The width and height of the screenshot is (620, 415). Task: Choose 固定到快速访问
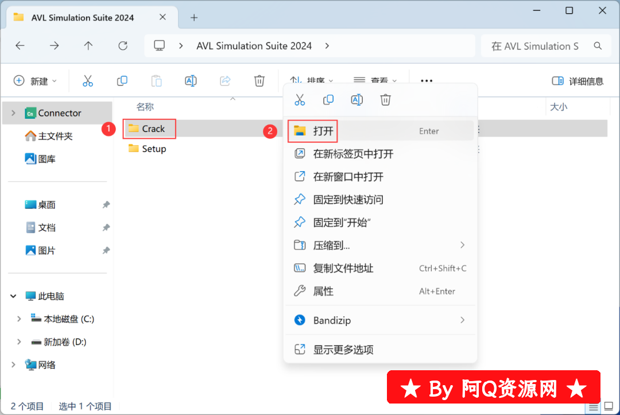(x=380, y=200)
